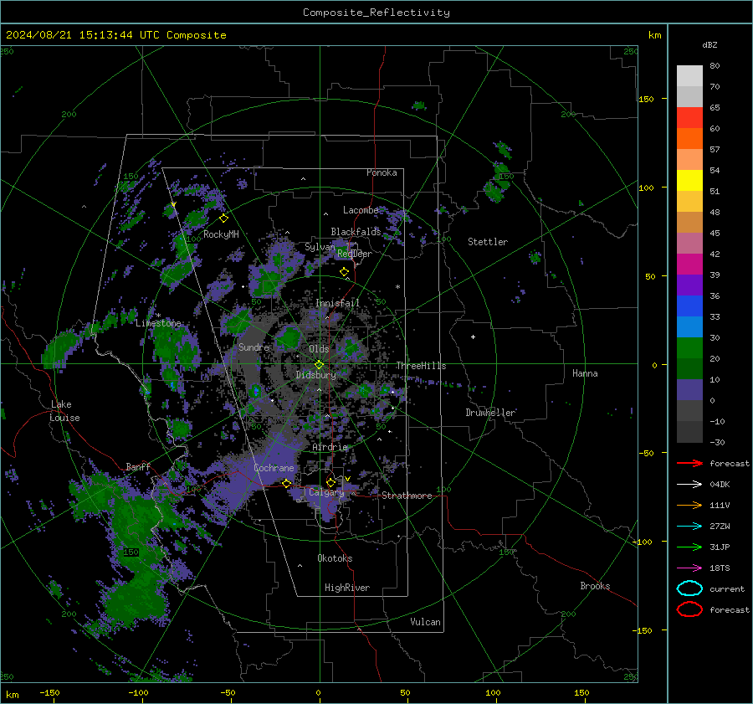
Task: Click the Sundre city label
Action: click(254, 347)
